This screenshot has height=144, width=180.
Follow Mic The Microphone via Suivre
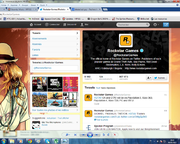point(44,125)
